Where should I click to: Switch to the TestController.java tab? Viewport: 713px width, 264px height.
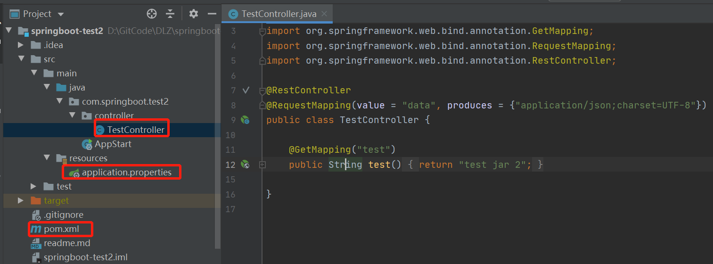[279, 14]
